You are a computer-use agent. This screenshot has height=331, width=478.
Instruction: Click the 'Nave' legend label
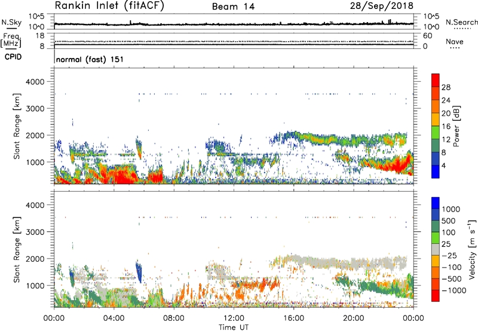(455, 42)
